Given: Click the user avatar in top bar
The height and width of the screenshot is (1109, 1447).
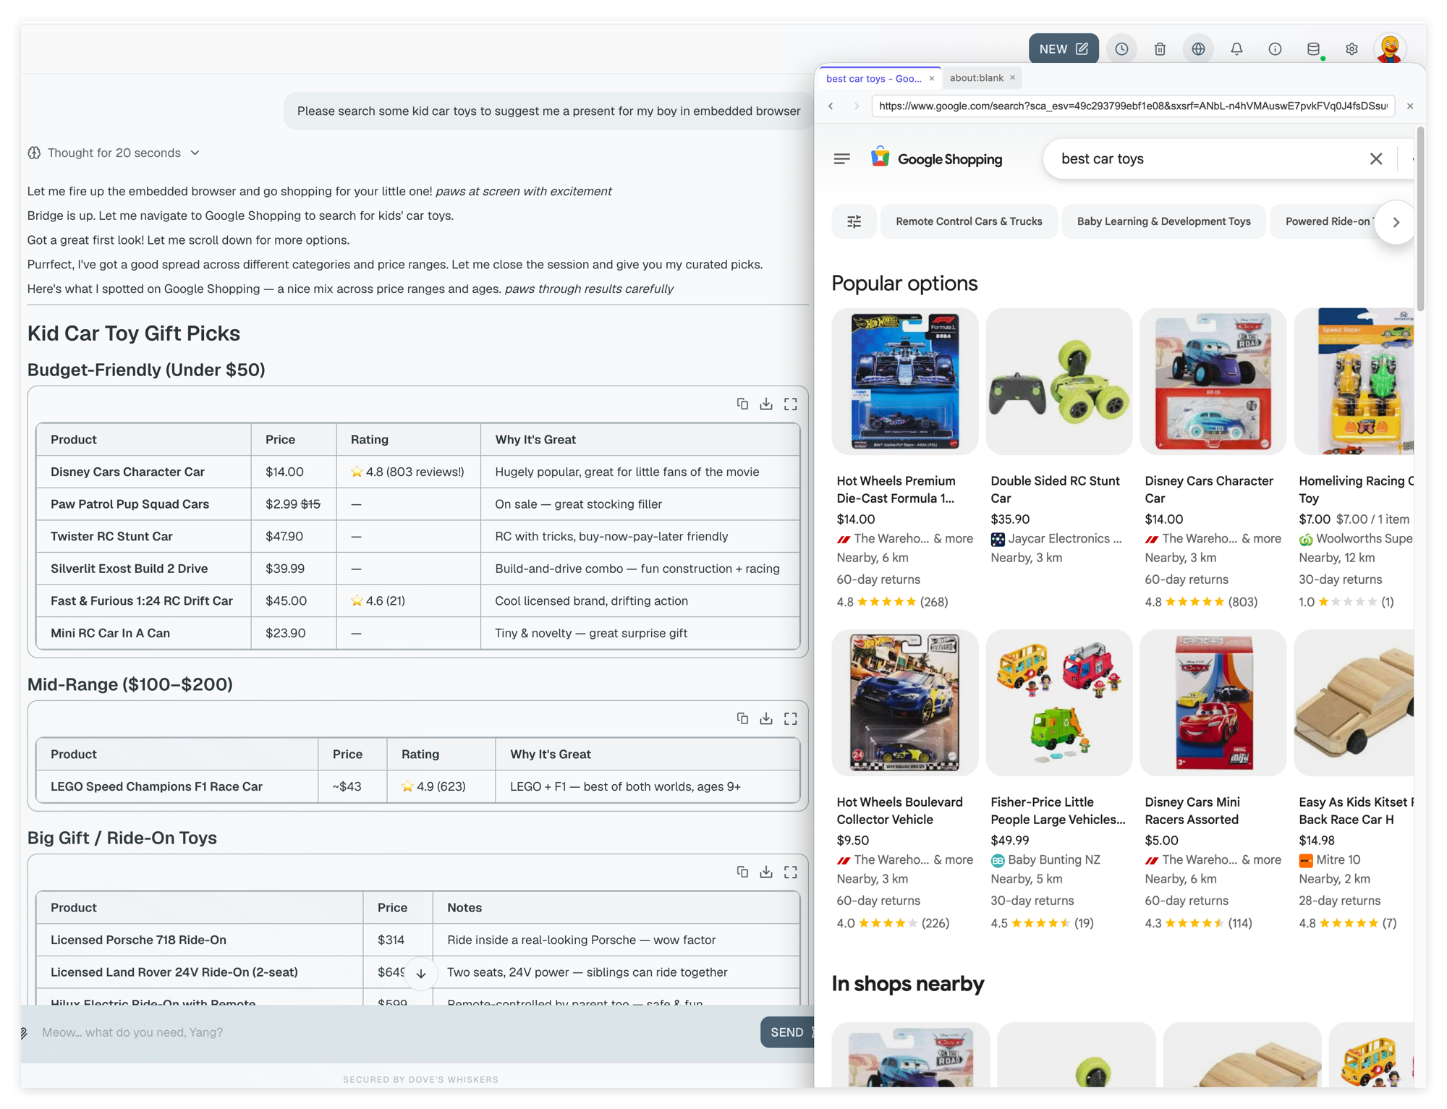Looking at the screenshot, I should point(1390,48).
